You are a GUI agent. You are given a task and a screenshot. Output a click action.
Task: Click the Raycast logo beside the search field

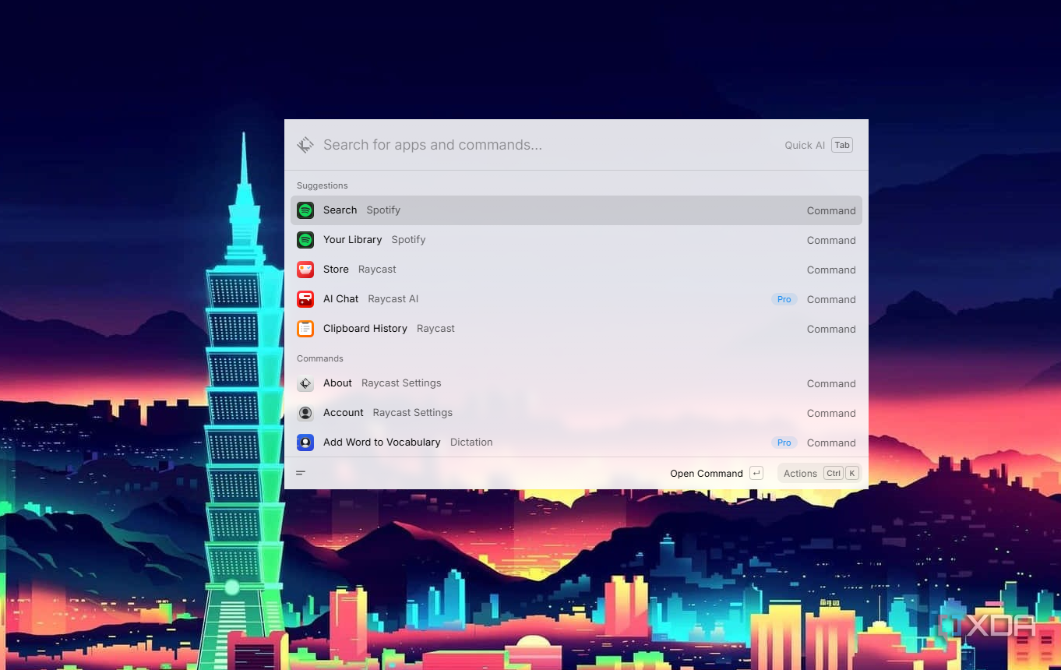[305, 145]
